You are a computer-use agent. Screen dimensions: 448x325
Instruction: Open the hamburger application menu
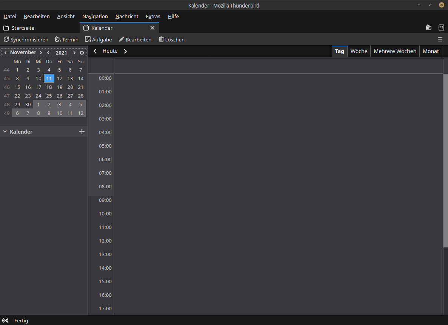coord(440,40)
